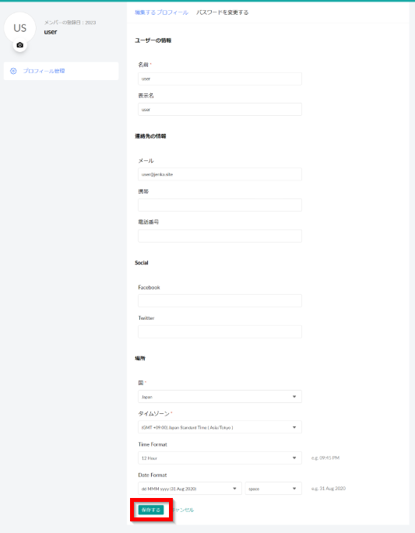Expand the タイムゾーン dropdown
Image resolution: width=415 pixels, height=533 pixels.
(x=220, y=427)
